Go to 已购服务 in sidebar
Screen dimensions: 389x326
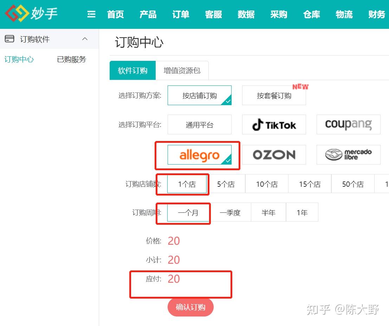[x=71, y=59]
